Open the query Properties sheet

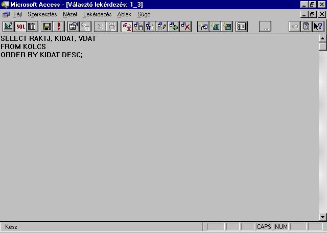(74, 27)
